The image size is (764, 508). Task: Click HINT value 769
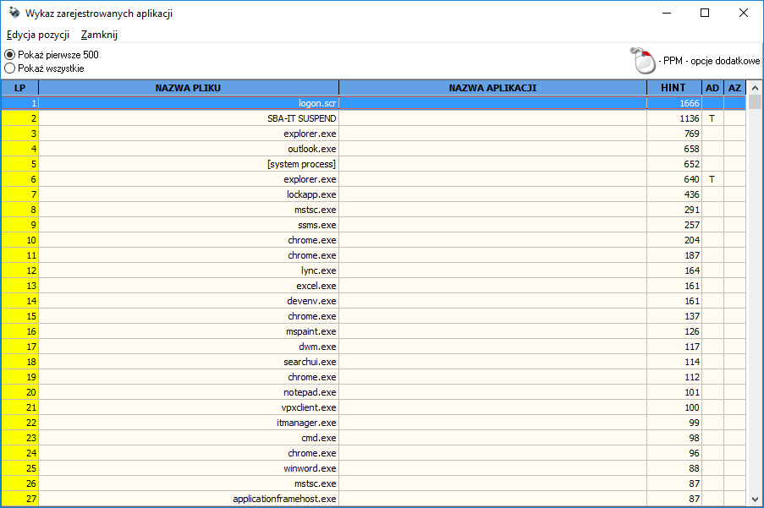click(x=691, y=134)
